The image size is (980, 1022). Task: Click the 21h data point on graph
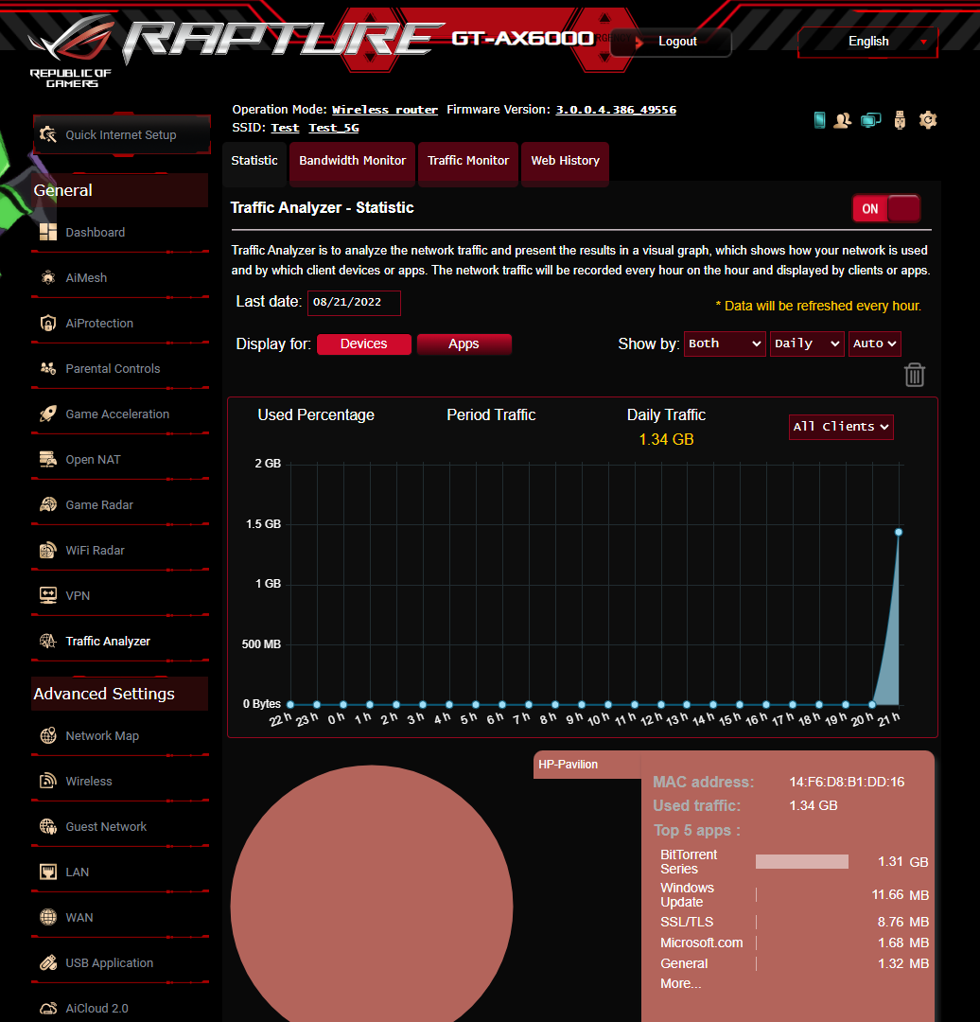point(899,532)
